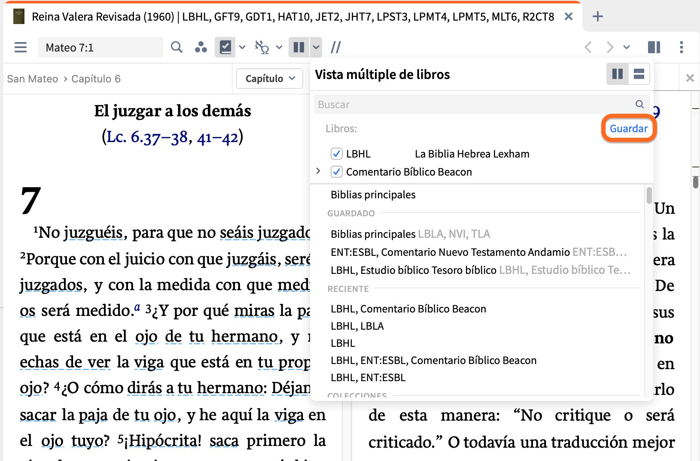
Task: Open the 41–42 cross reference
Action: pyautogui.click(x=217, y=138)
